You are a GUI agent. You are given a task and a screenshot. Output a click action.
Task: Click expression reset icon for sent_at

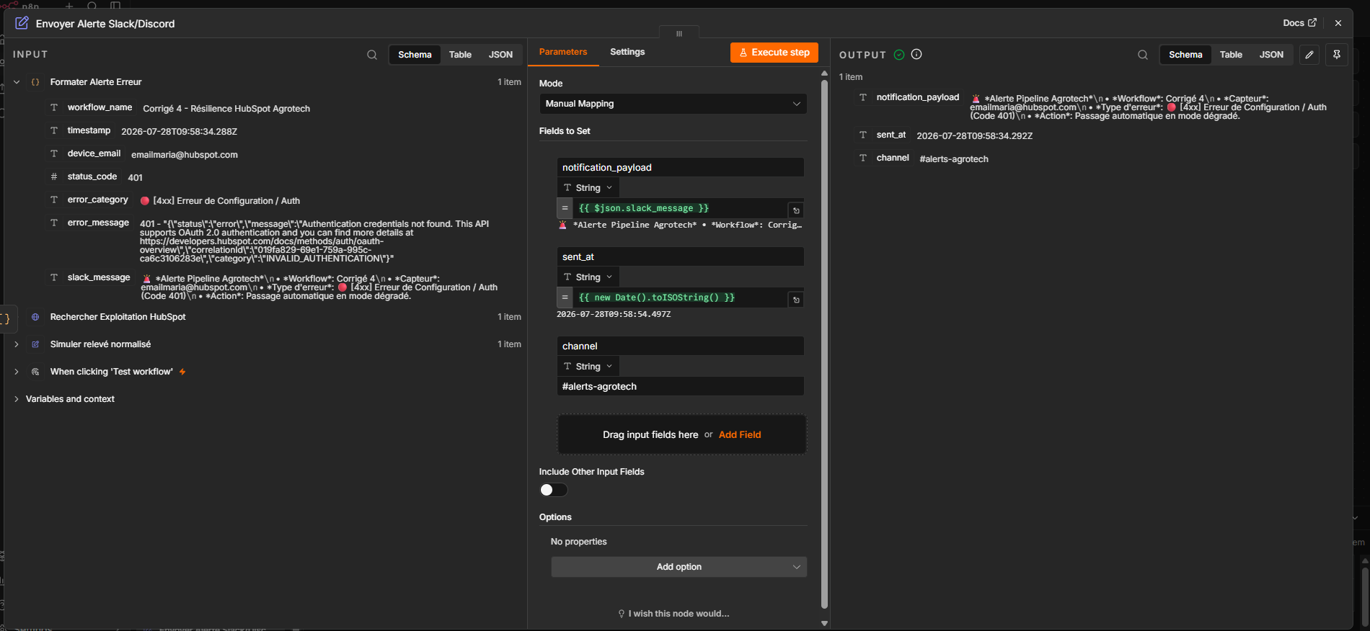click(796, 300)
